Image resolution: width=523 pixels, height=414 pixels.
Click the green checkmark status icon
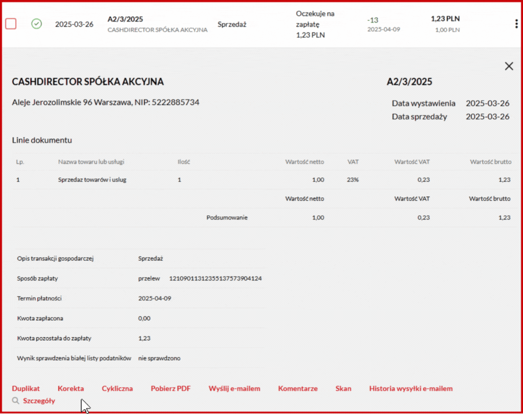pos(37,24)
